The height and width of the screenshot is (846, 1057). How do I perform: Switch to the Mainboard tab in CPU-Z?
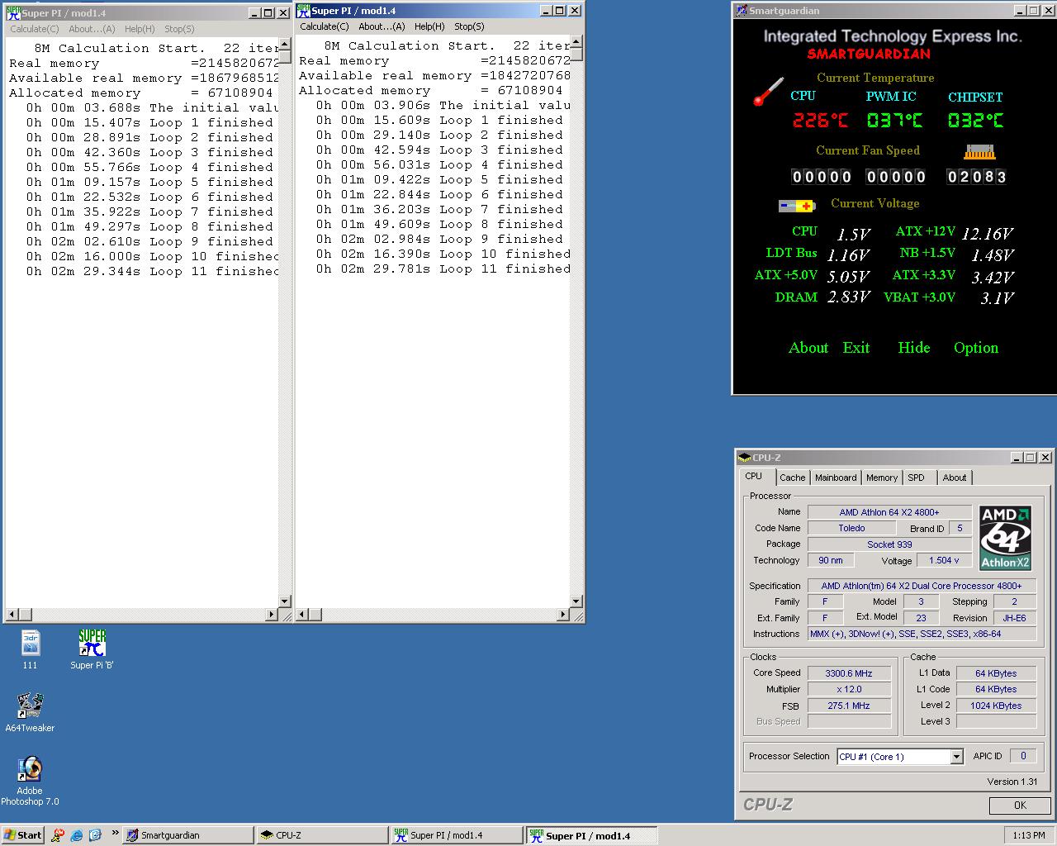coord(836,478)
